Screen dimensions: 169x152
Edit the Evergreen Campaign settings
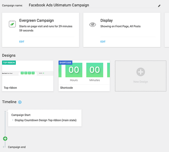22,42
